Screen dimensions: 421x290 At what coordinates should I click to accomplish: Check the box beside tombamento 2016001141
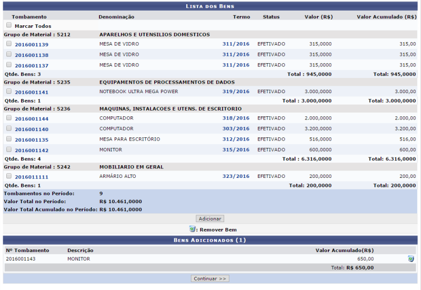pyautogui.click(x=9, y=91)
